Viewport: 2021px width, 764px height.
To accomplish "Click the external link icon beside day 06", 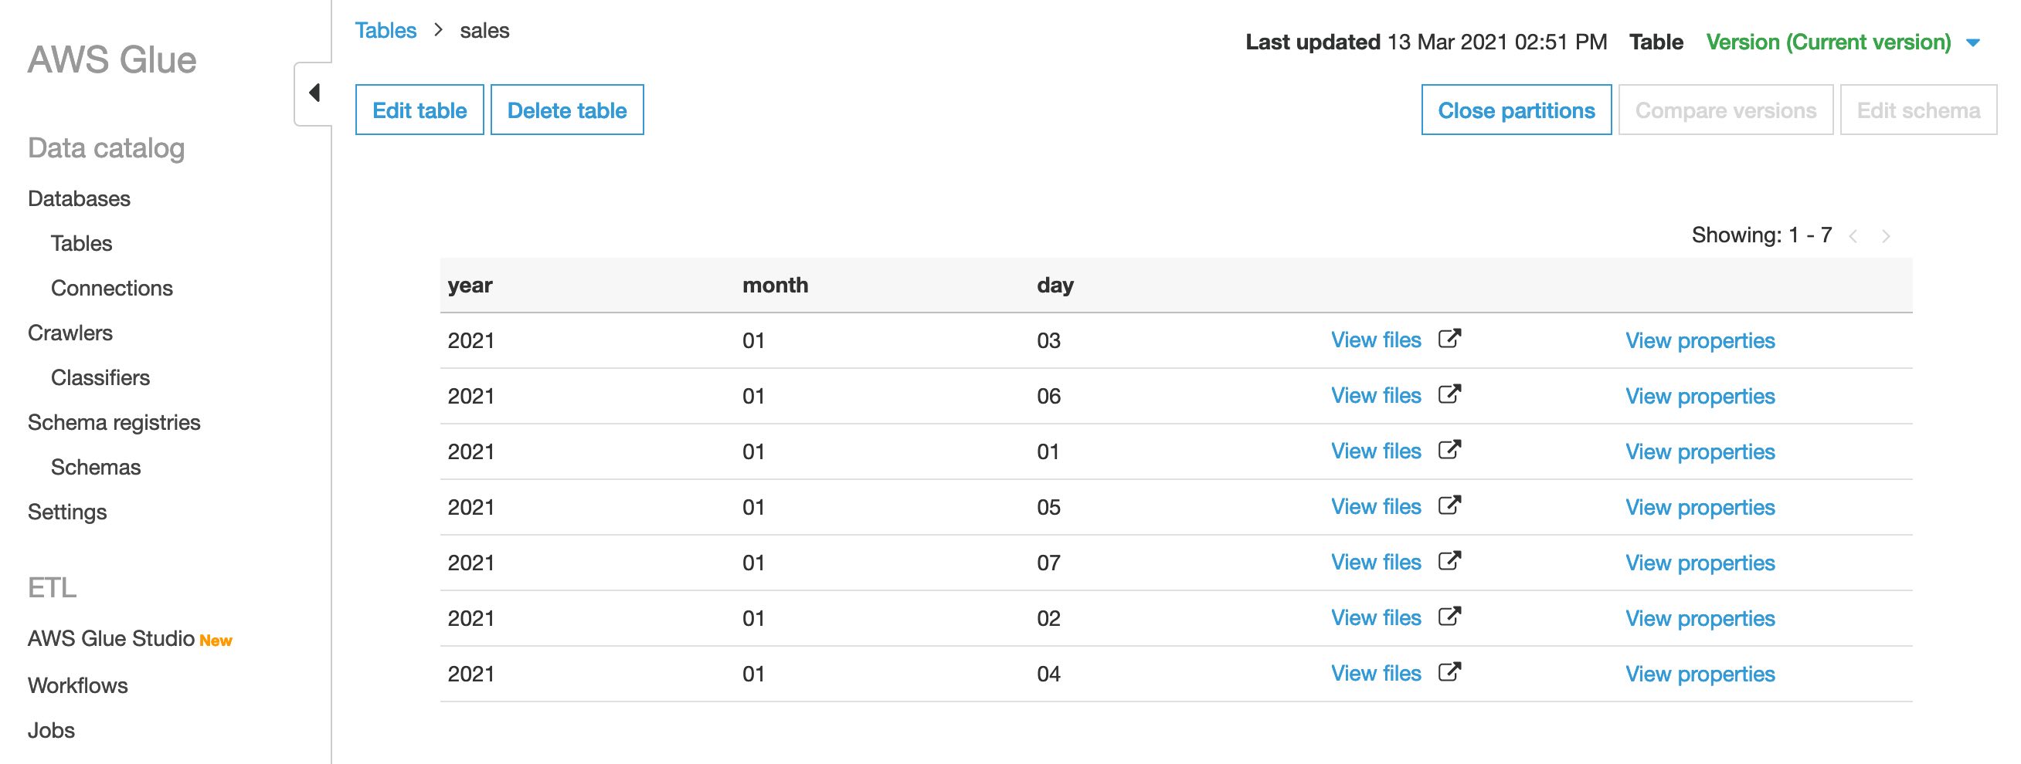I will pyautogui.click(x=1450, y=394).
